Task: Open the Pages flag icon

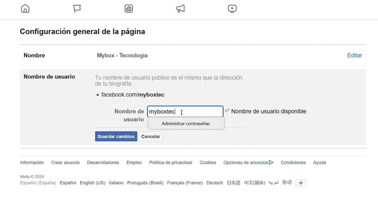Action: [x=77, y=9]
